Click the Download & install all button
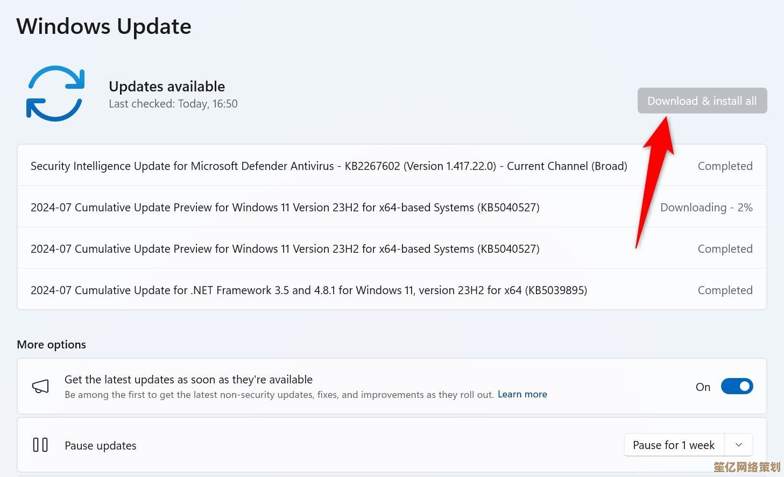Screen dimensions: 784x477 (x=702, y=101)
